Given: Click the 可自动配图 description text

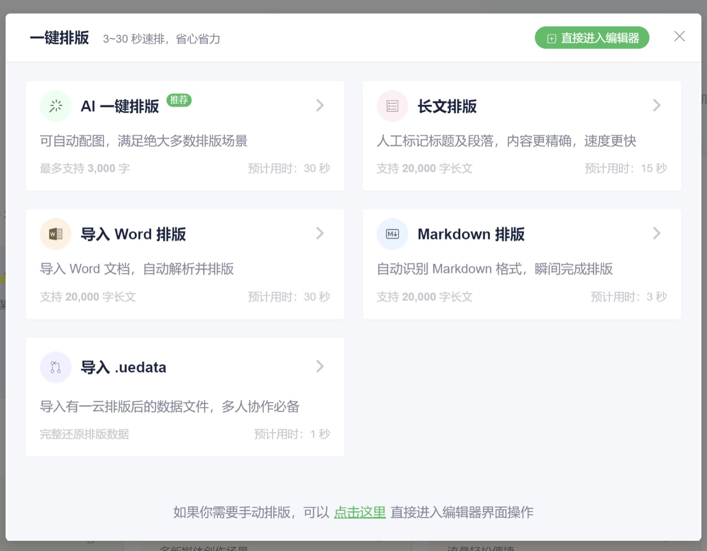Looking at the screenshot, I should pos(144,141).
